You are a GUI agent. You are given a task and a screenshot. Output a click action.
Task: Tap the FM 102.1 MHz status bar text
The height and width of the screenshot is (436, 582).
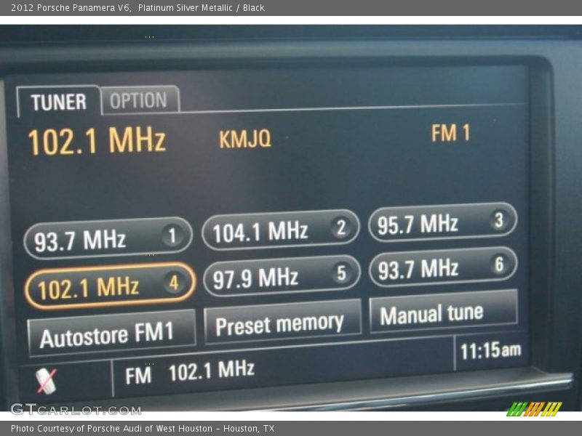pos(190,373)
